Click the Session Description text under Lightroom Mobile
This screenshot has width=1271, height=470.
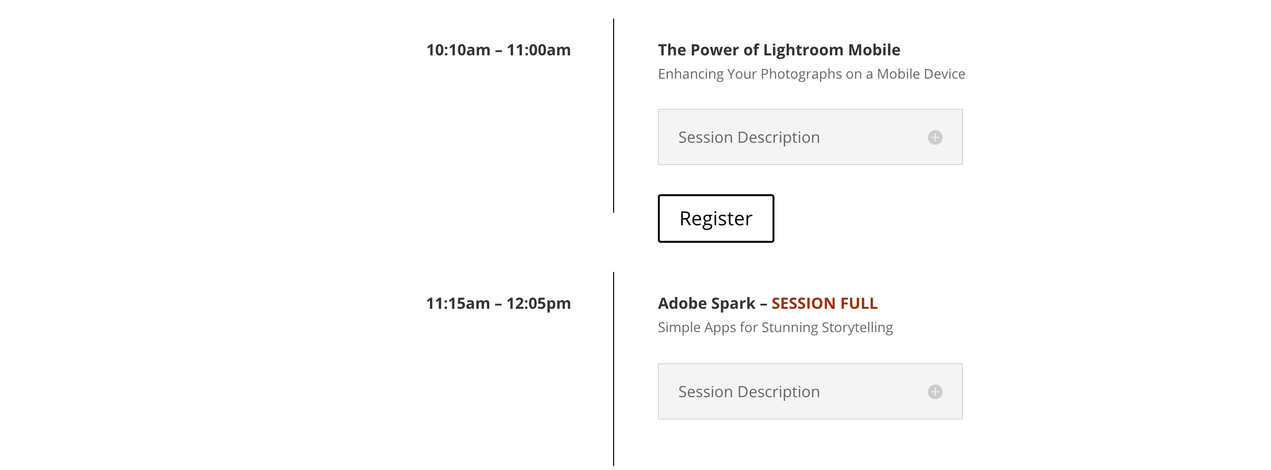749,137
